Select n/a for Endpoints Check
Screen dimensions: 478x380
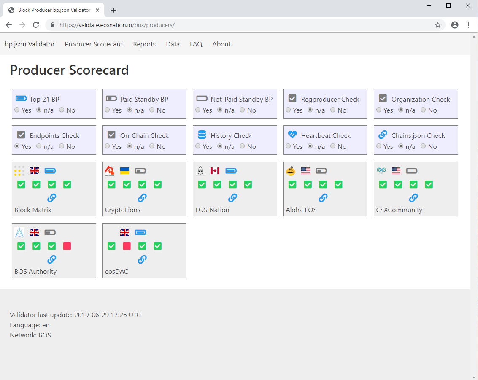[39, 146]
